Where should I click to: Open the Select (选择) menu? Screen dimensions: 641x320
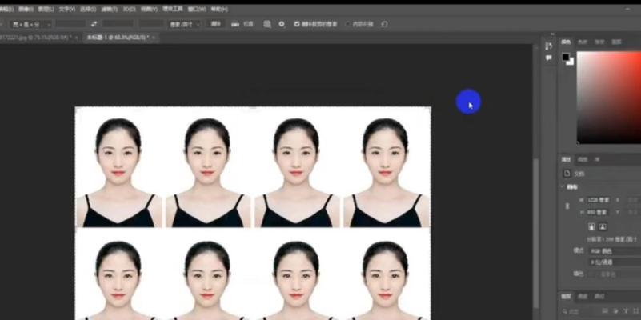click(x=88, y=9)
